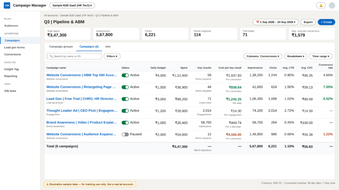
Task: Click the Impressions 5,67,800 card
Action: coord(117,33)
